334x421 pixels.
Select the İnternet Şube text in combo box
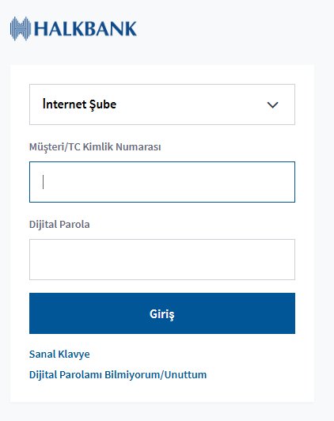click(79, 104)
